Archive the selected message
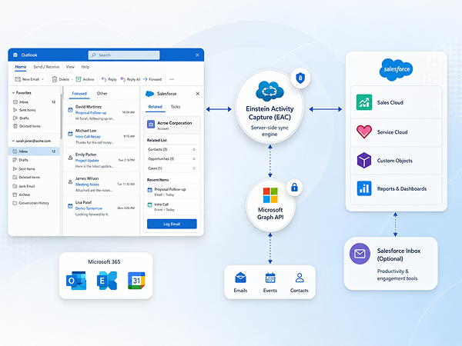 85,79
